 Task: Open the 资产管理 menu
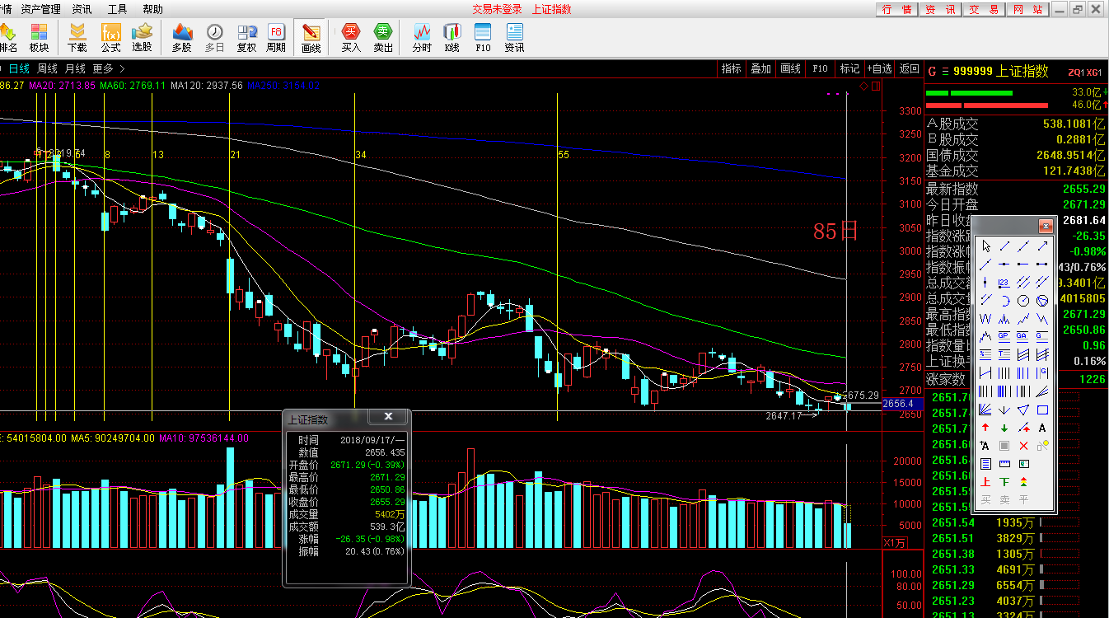pos(40,10)
